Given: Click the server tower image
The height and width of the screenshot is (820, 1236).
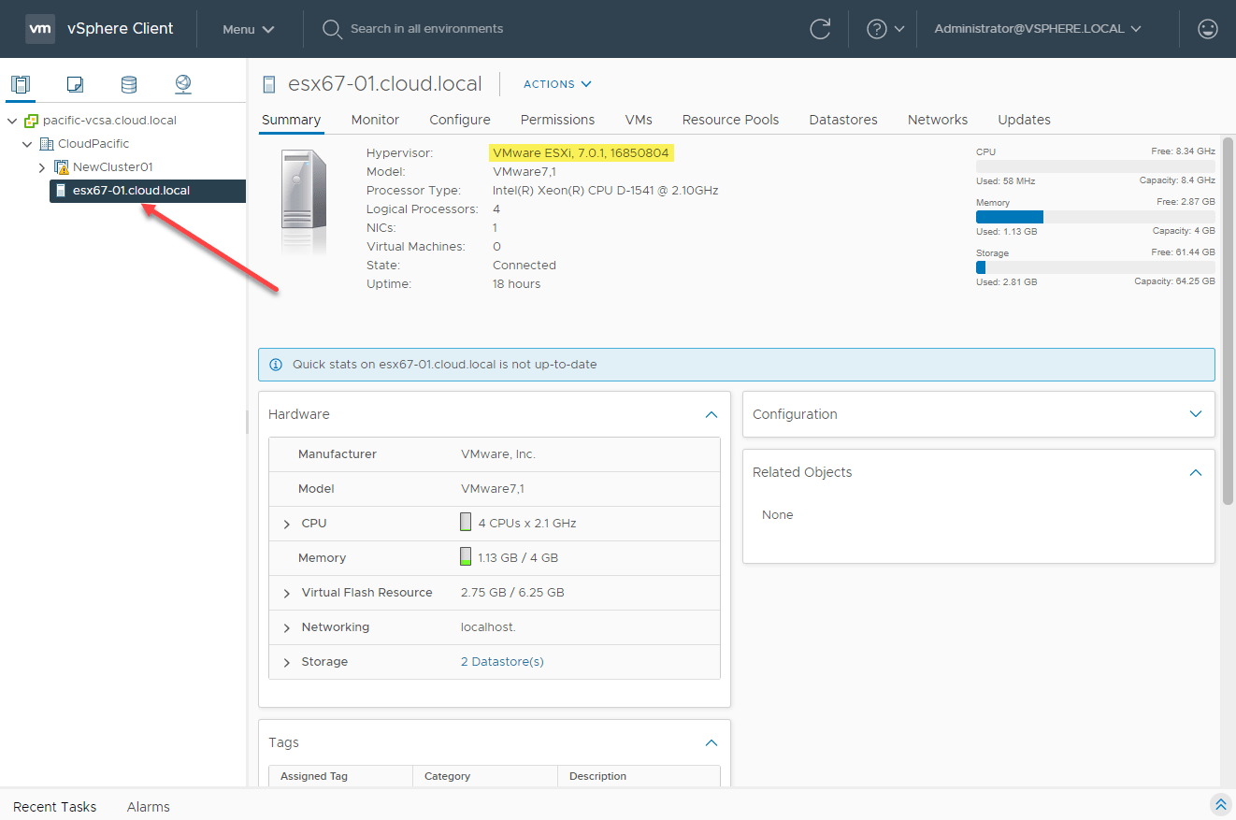Looking at the screenshot, I should tap(304, 200).
